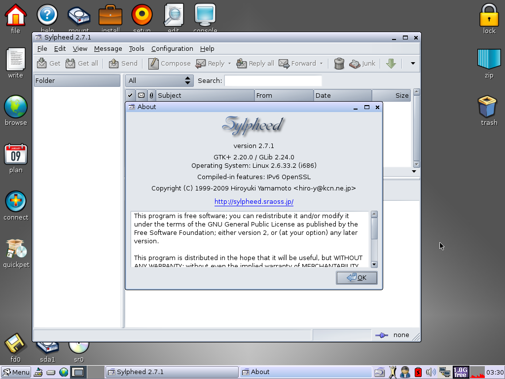
Task: Open the quickpet desktop icon
Action: tap(16, 253)
